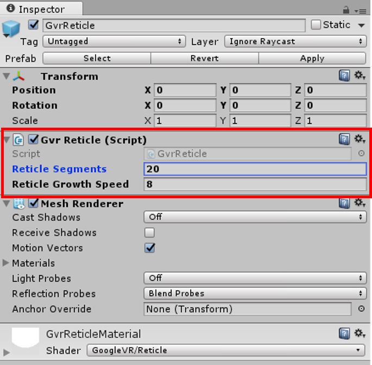Click the GvrReticle name field
This screenshot has height=365, width=372.
click(x=174, y=25)
